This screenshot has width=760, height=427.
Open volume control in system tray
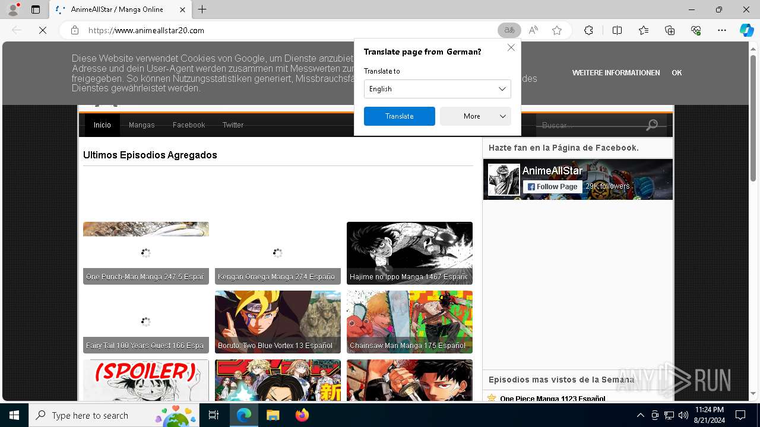point(683,415)
